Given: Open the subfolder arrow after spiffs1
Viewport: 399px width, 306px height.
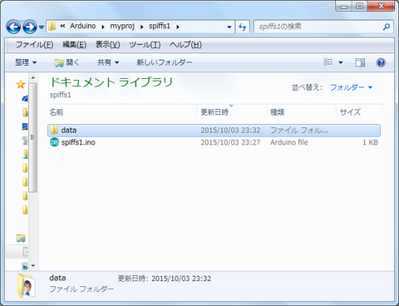Looking at the screenshot, I should (x=178, y=27).
